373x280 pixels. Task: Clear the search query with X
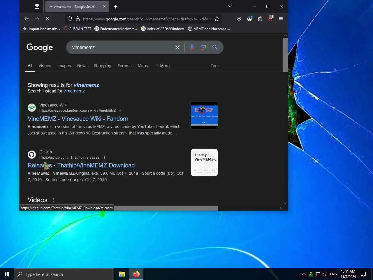pos(177,47)
